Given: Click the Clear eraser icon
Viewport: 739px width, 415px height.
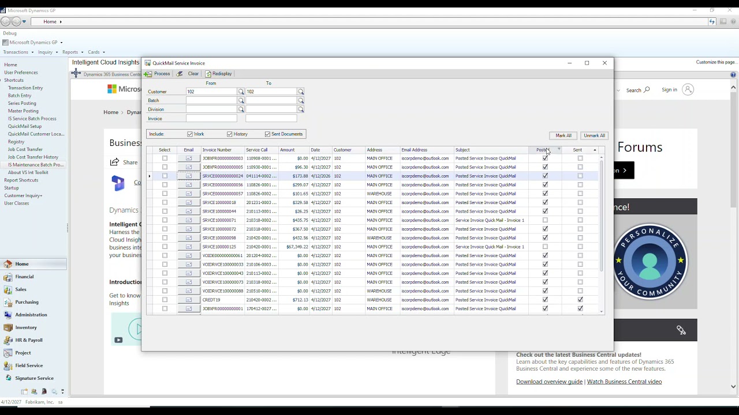Looking at the screenshot, I should pyautogui.click(x=180, y=74).
